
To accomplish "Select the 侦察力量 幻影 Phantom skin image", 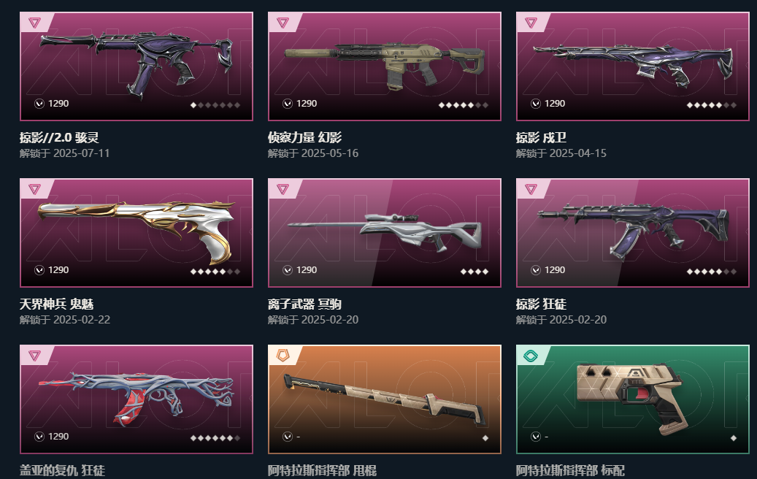I will pos(385,66).
